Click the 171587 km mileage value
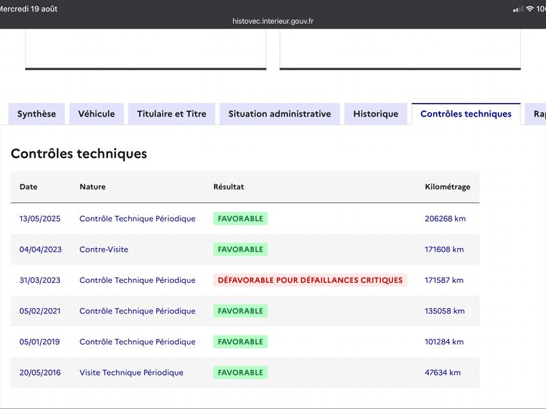The width and height of the screenshot is (546, 409). pyautogui.click(x=444, y=280)
